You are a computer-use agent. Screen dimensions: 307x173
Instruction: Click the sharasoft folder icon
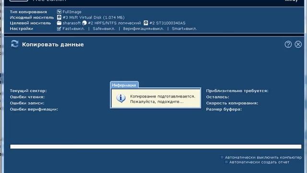point(59,23)
